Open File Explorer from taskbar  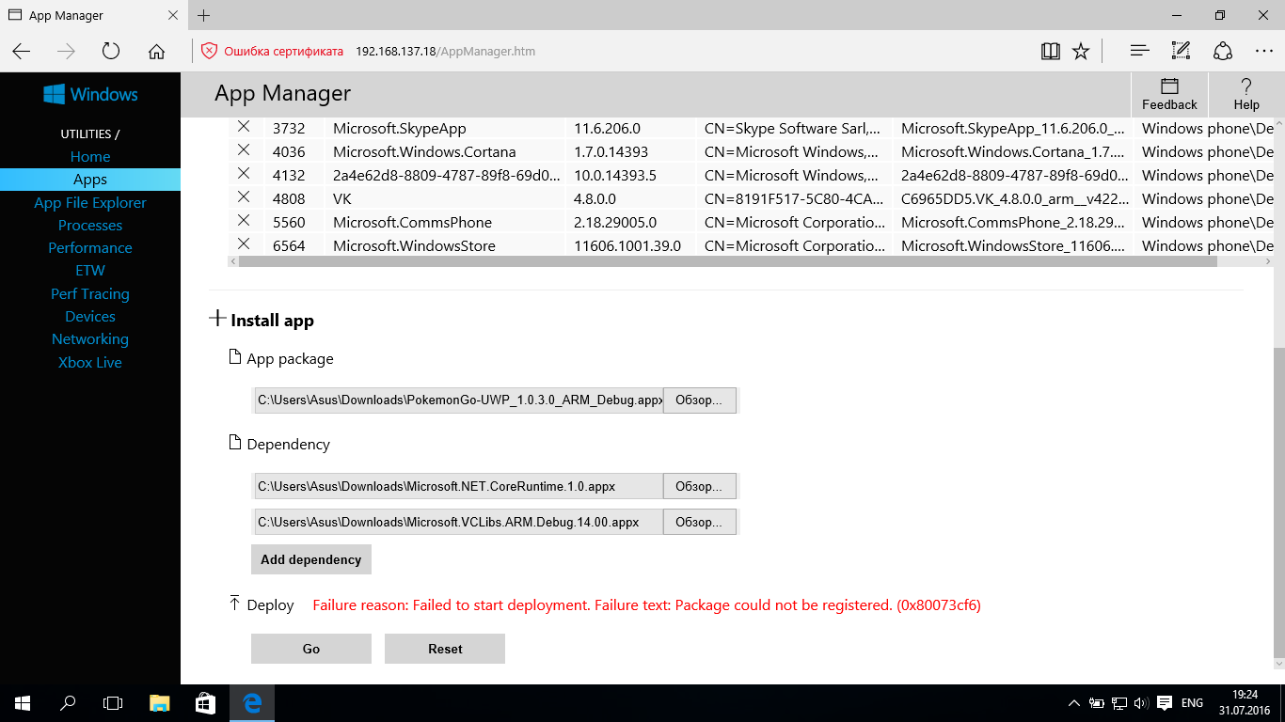click(160, 702)
